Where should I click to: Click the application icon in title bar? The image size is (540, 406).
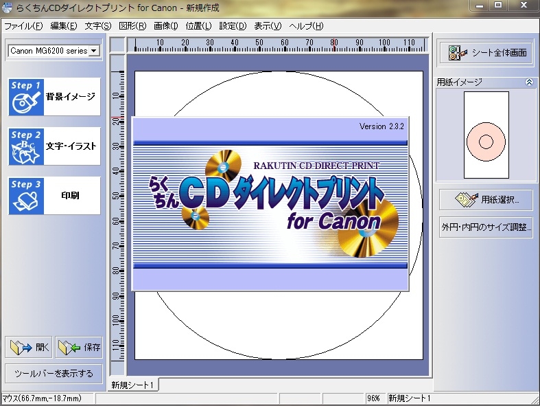[x=7, y=7]
